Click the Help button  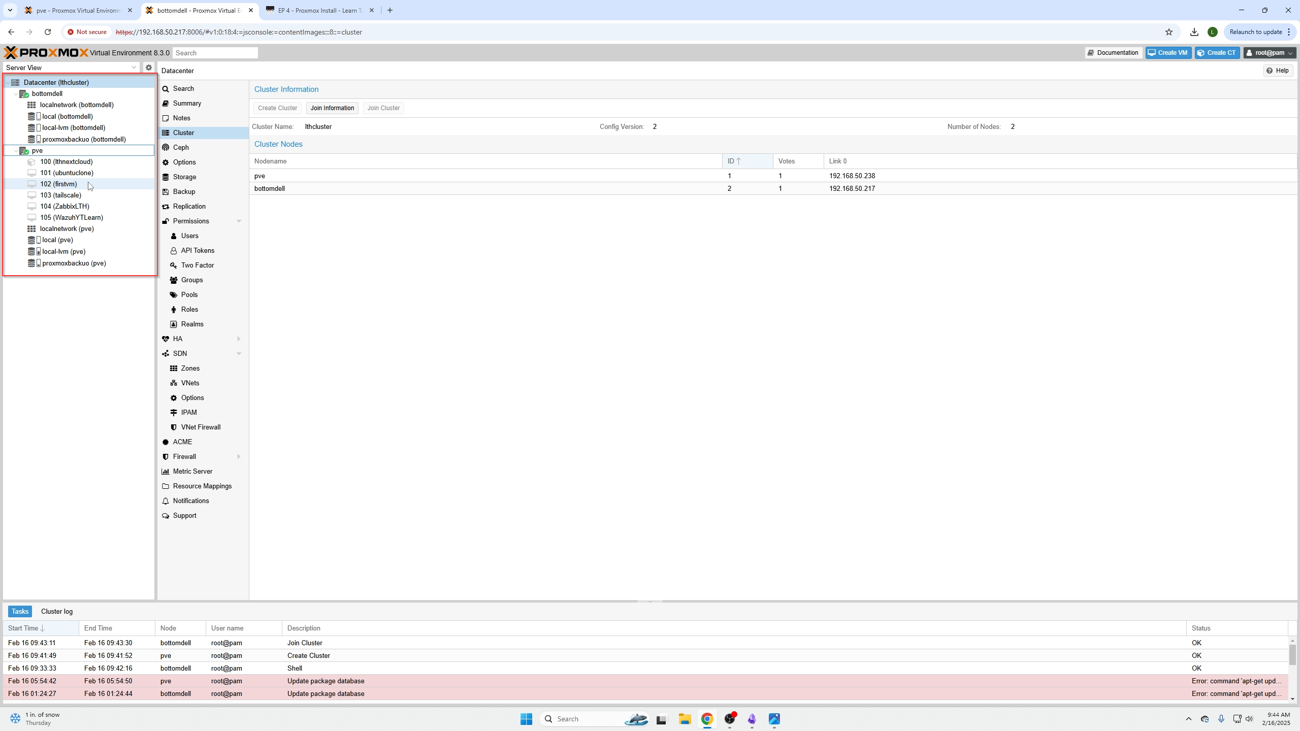click(1278, 71)
